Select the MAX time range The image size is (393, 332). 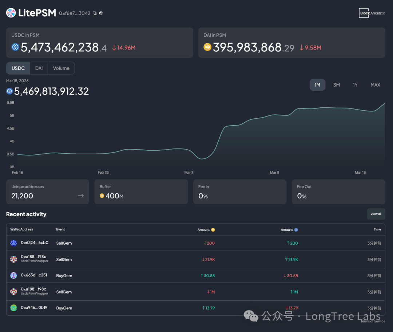pyautogui.click(x=375, y=85)
